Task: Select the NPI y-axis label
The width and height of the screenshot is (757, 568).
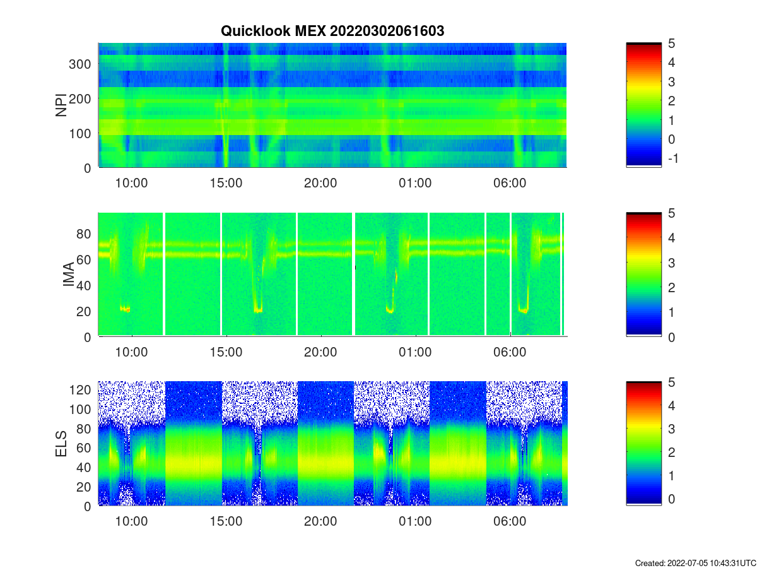Action: [x=62, y=105]
